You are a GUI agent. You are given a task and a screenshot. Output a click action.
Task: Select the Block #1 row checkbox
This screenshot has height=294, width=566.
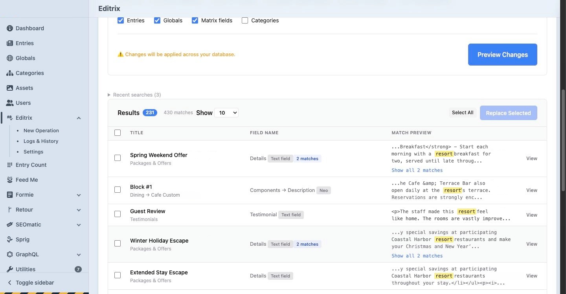118,190
